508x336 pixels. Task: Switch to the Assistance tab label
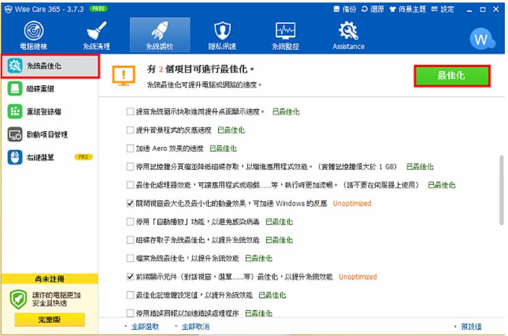coord(349,46)
